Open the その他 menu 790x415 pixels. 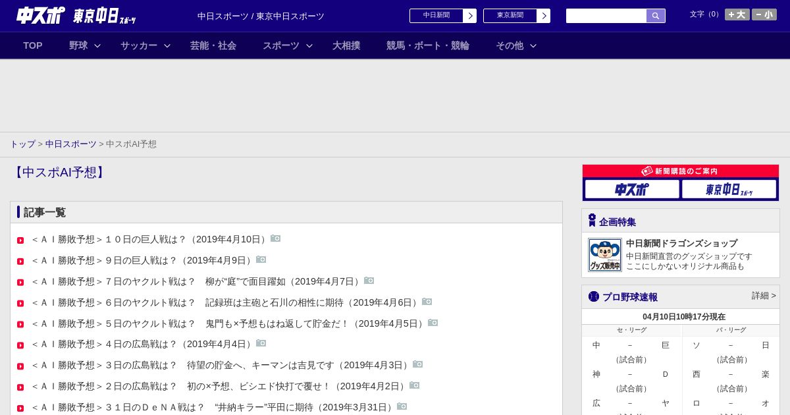[x=510, y=45]
